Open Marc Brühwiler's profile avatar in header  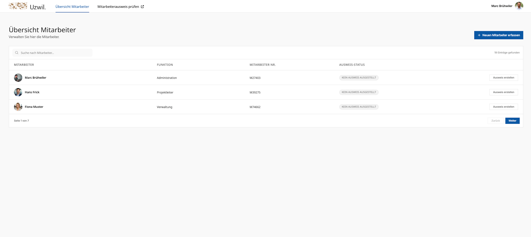[x=519, y=6]
